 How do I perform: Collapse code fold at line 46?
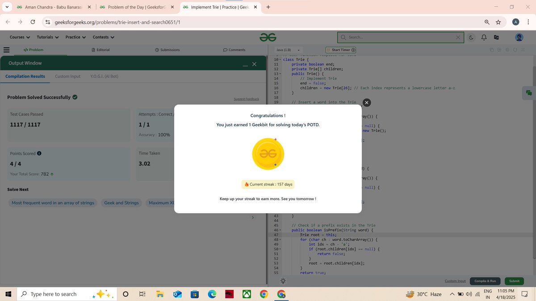pos(280,230)
